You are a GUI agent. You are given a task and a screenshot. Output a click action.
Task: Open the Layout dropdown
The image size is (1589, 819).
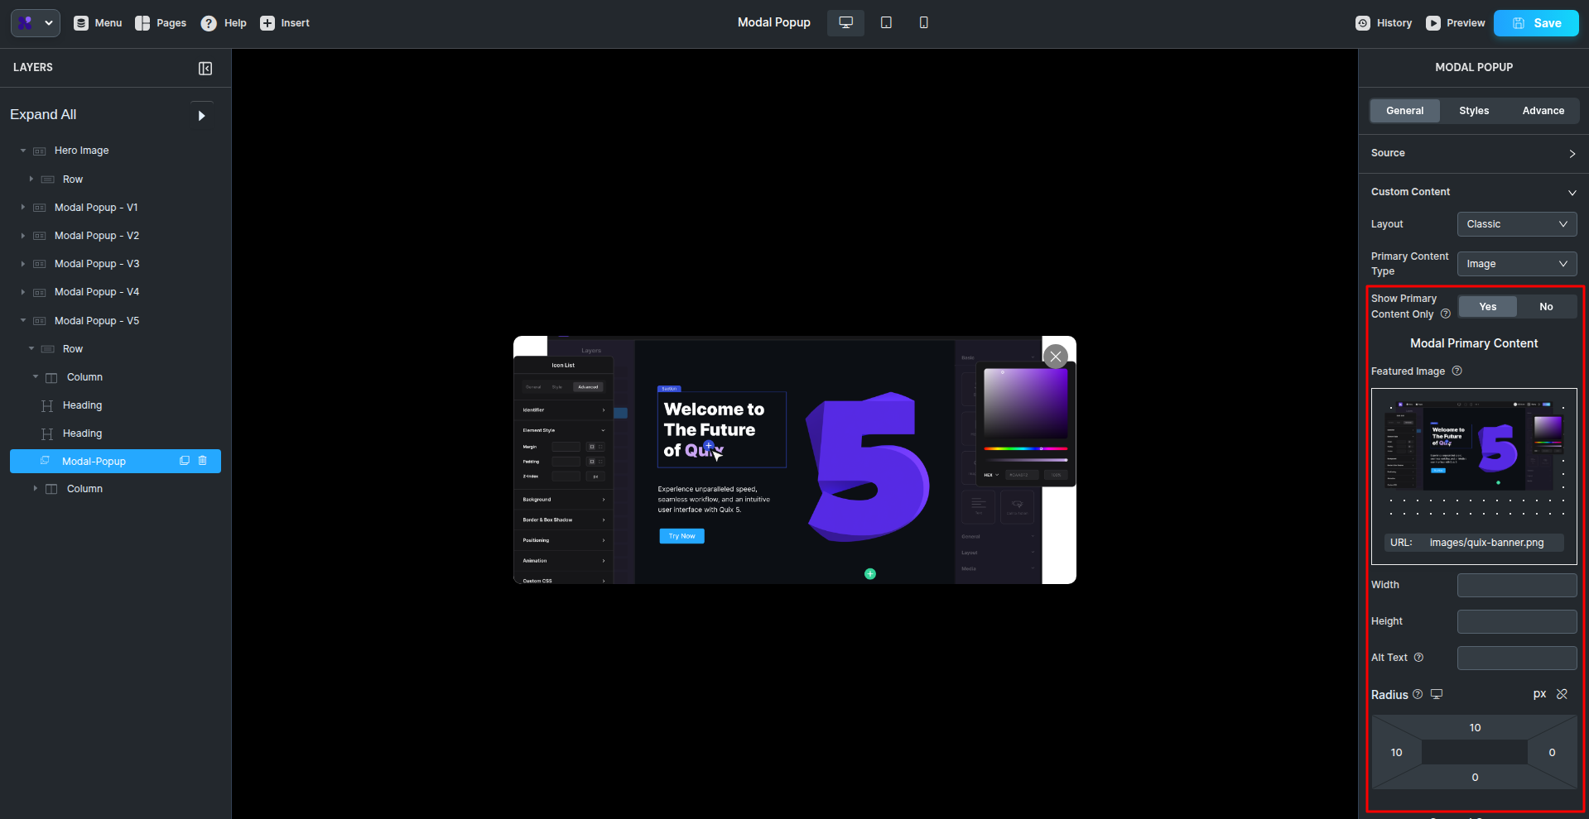[x=1516, y=224]
